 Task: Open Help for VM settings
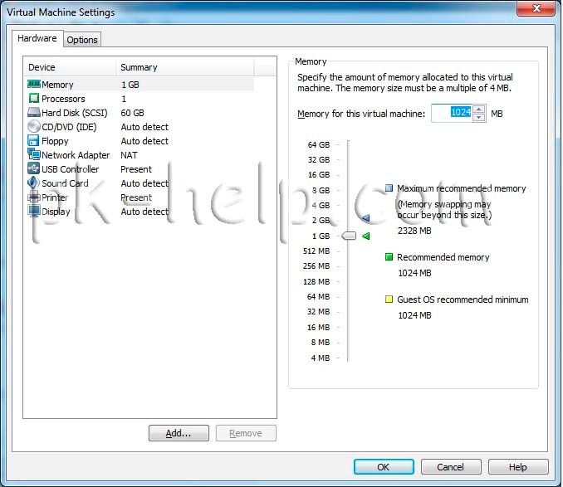(x=518, y=467)
